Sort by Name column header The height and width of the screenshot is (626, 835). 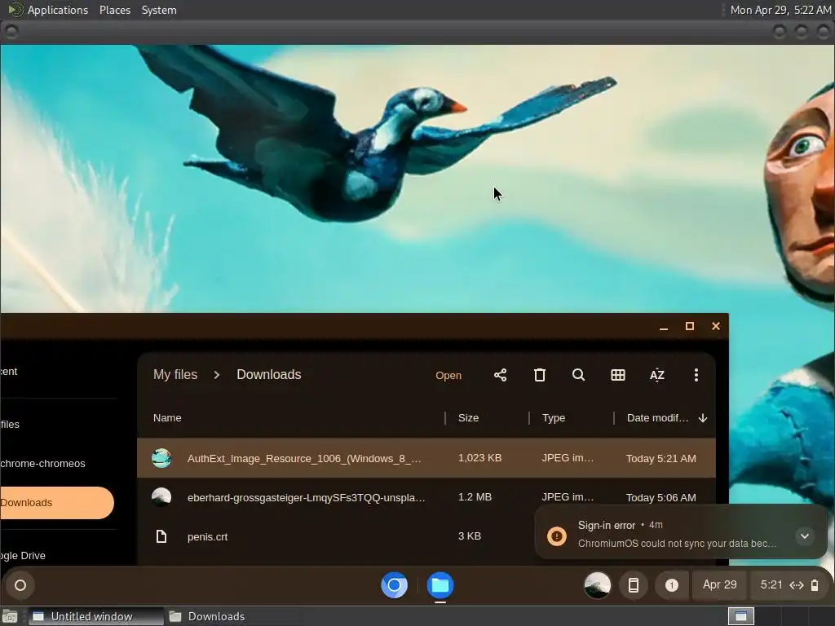point(167,418)
